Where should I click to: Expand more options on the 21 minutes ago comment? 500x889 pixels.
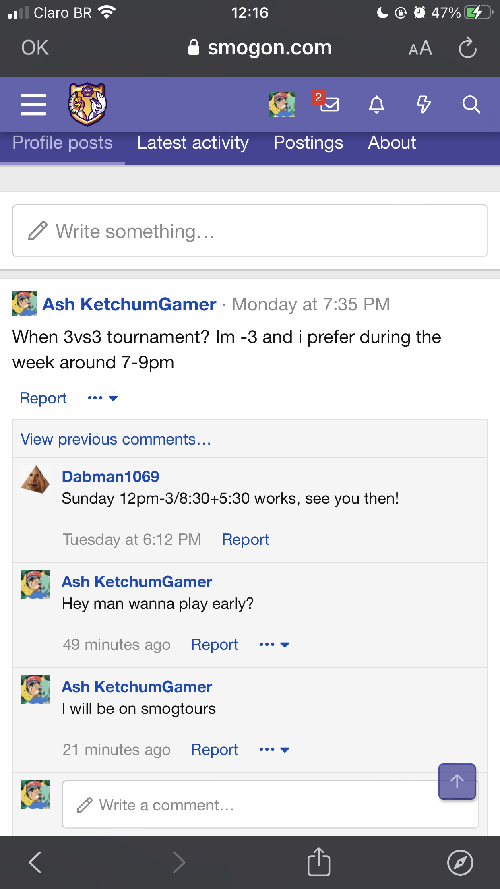[275, 750]
